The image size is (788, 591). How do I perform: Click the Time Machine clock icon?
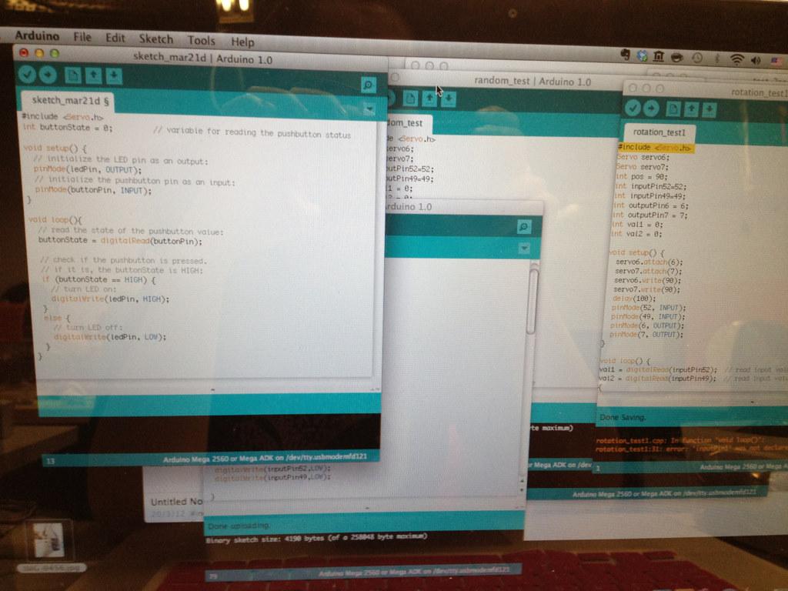tap(697, 58)
